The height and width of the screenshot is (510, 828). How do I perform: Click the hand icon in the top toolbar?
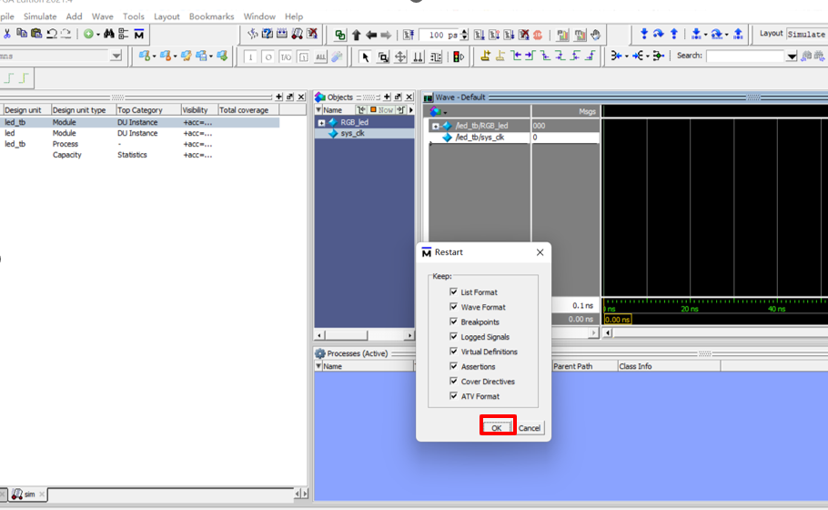tap(596, 35)
